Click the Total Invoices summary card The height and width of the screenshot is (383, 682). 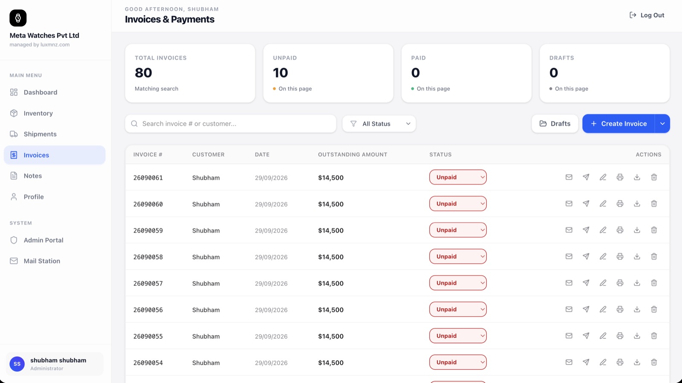coord(190,73)
